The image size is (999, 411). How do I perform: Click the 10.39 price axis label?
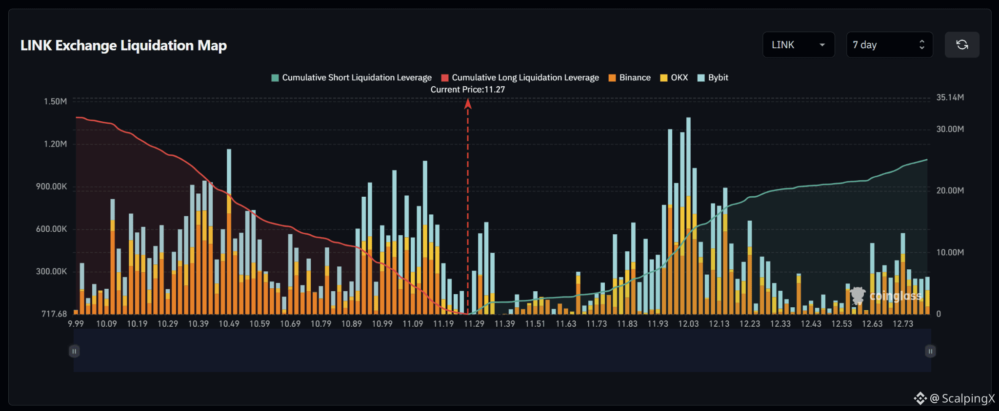tap(199, 324)
